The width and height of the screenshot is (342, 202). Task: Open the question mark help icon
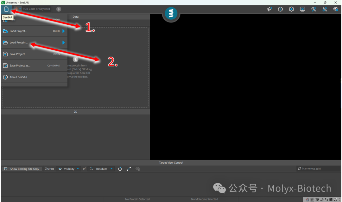[x=280, y=9]
